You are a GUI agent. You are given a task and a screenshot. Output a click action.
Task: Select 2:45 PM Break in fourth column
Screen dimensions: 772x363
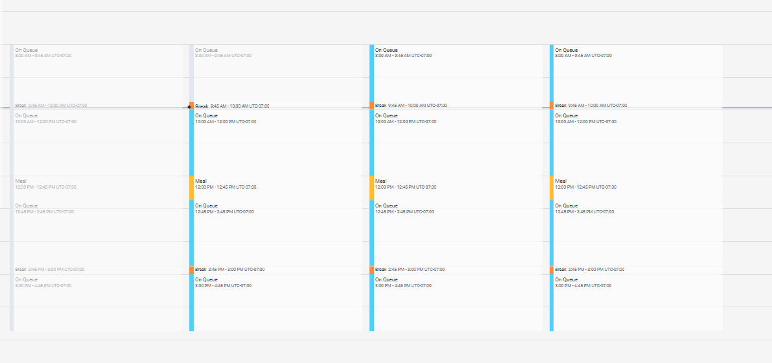[636, 270]
